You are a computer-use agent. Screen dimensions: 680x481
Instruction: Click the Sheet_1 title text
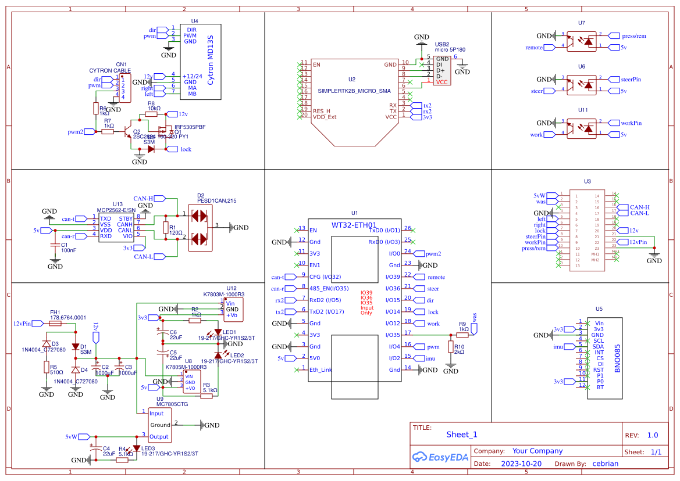(x=461, y=434)
